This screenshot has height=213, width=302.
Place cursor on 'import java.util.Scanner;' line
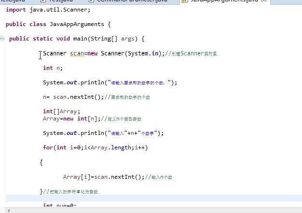point(48,10)
